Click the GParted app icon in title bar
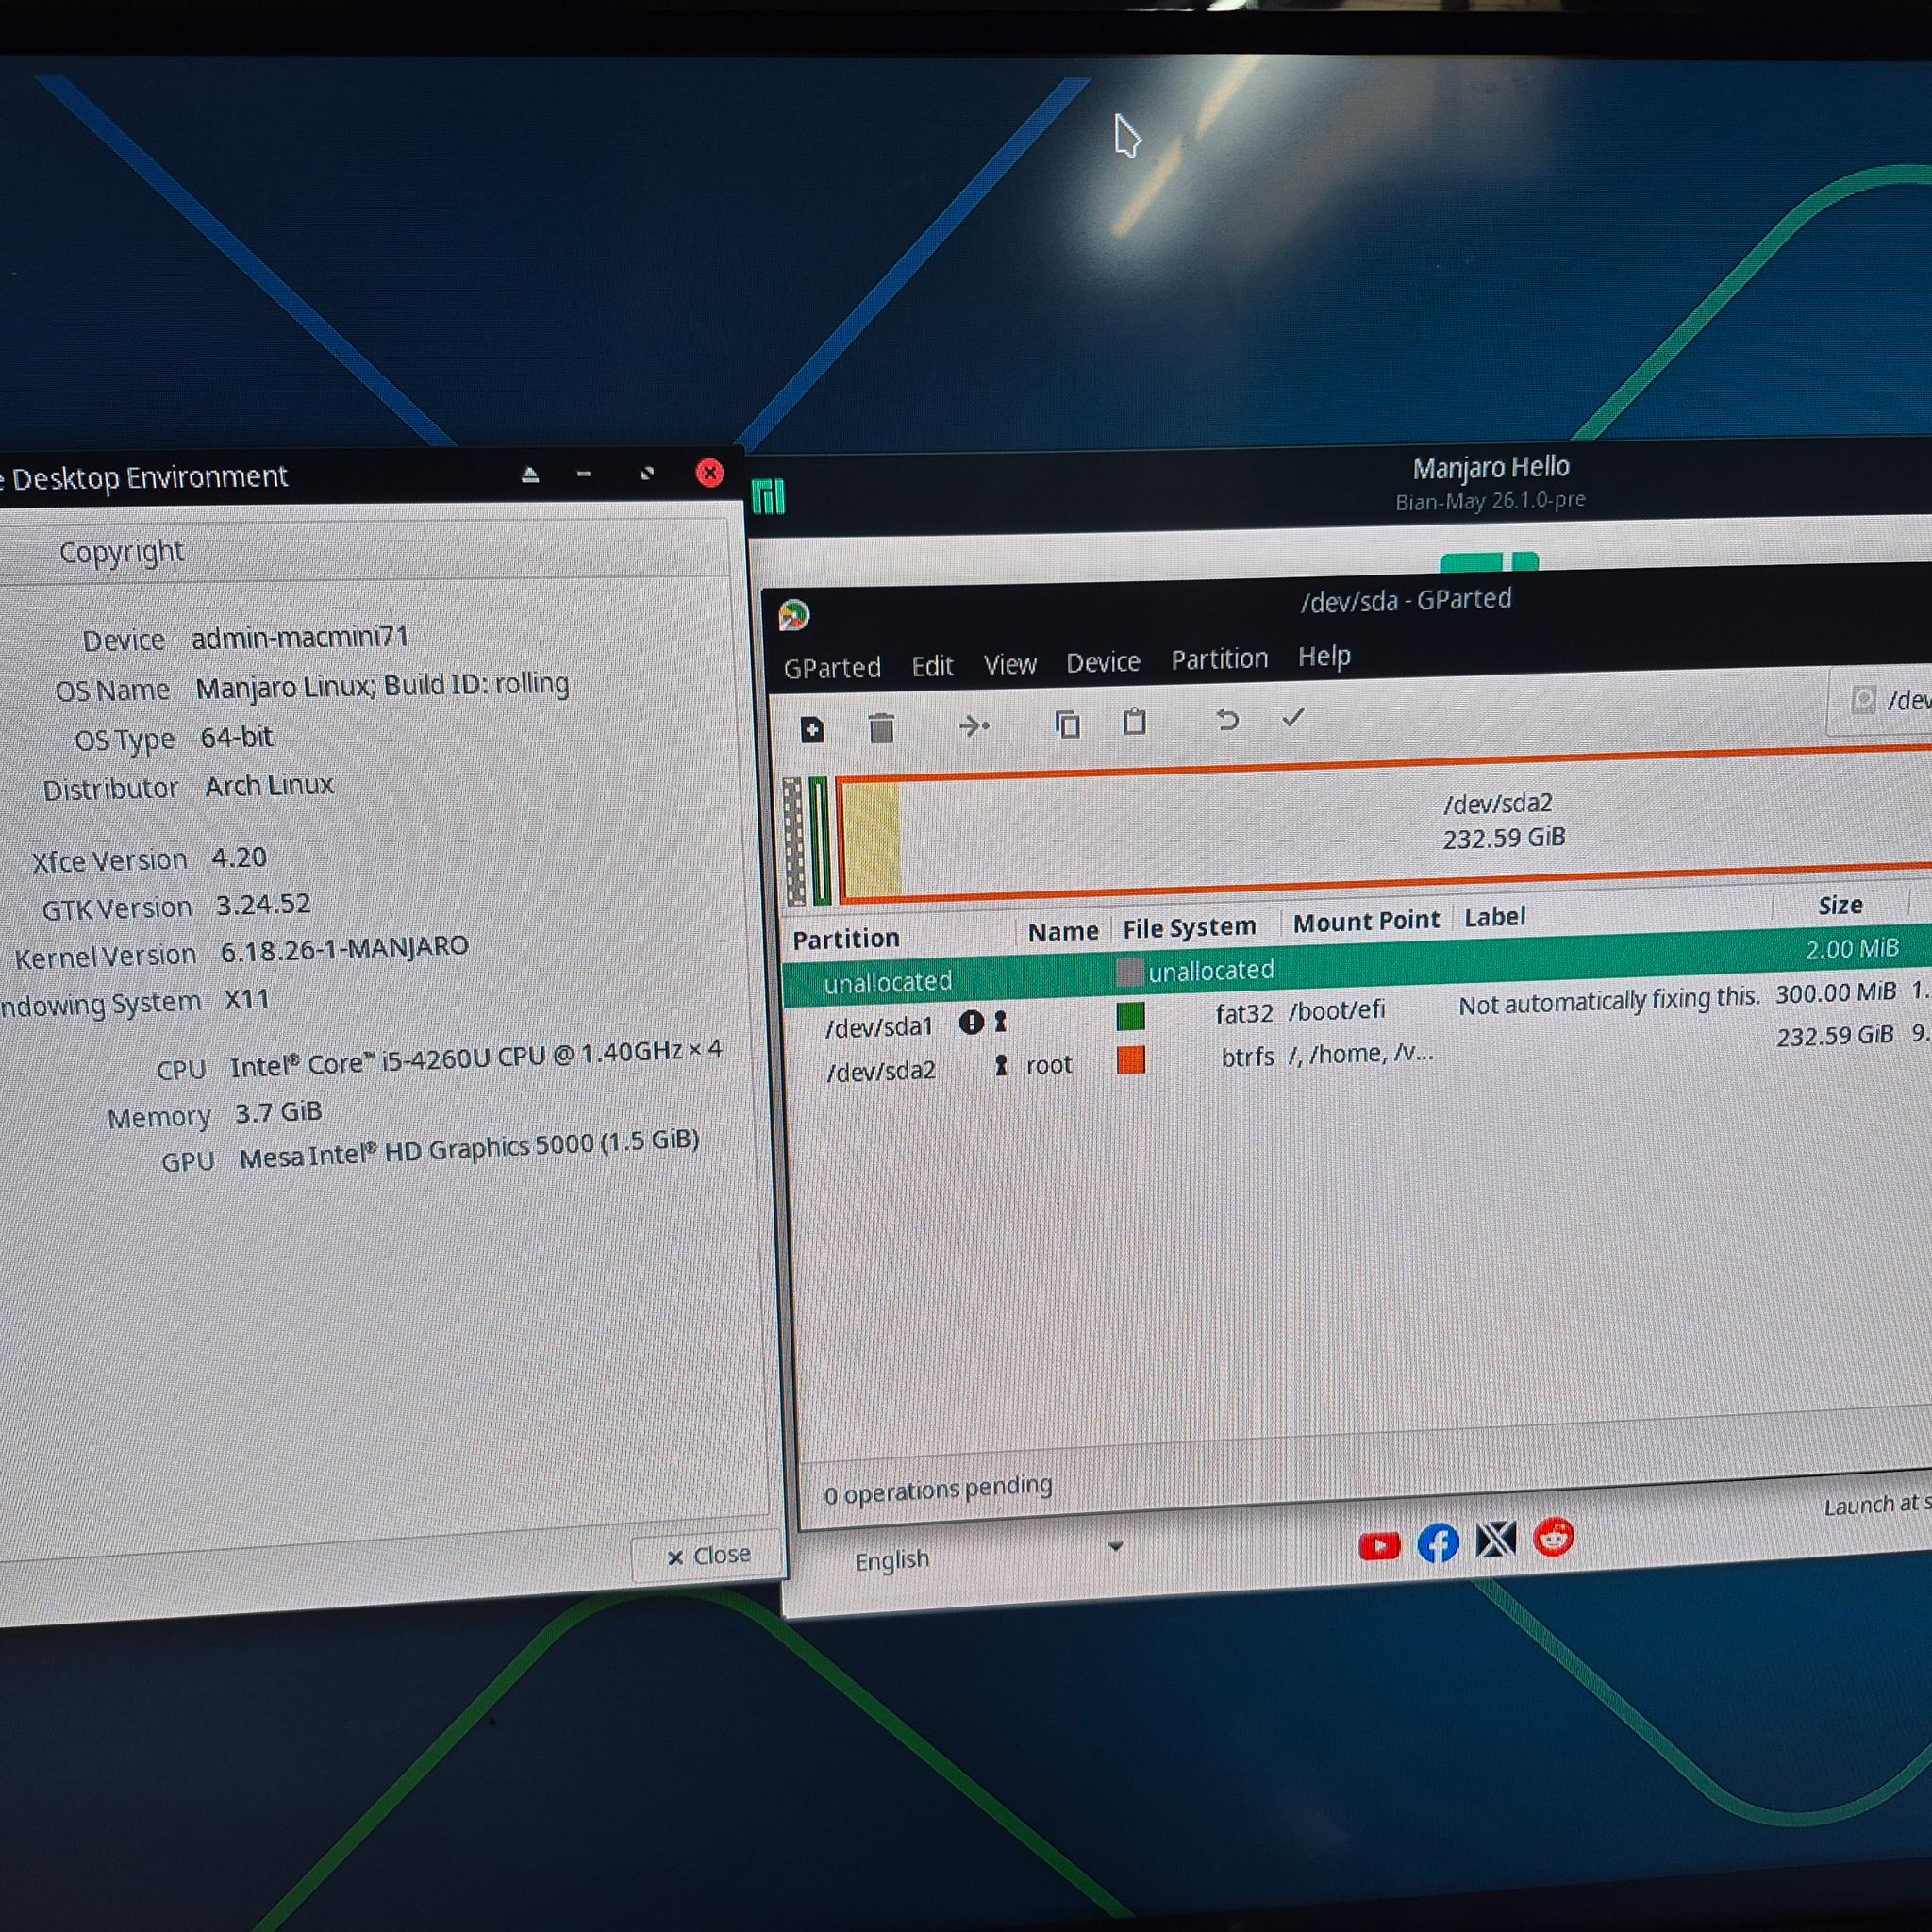The image size is (1932, 1932). tap(794, 615)
